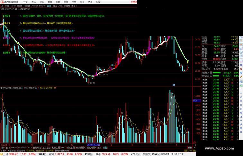Select the 多周期 view
The image size is (243, 156).
[67, 6]
